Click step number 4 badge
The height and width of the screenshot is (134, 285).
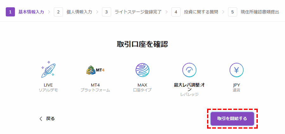click(x=176, y=12)
